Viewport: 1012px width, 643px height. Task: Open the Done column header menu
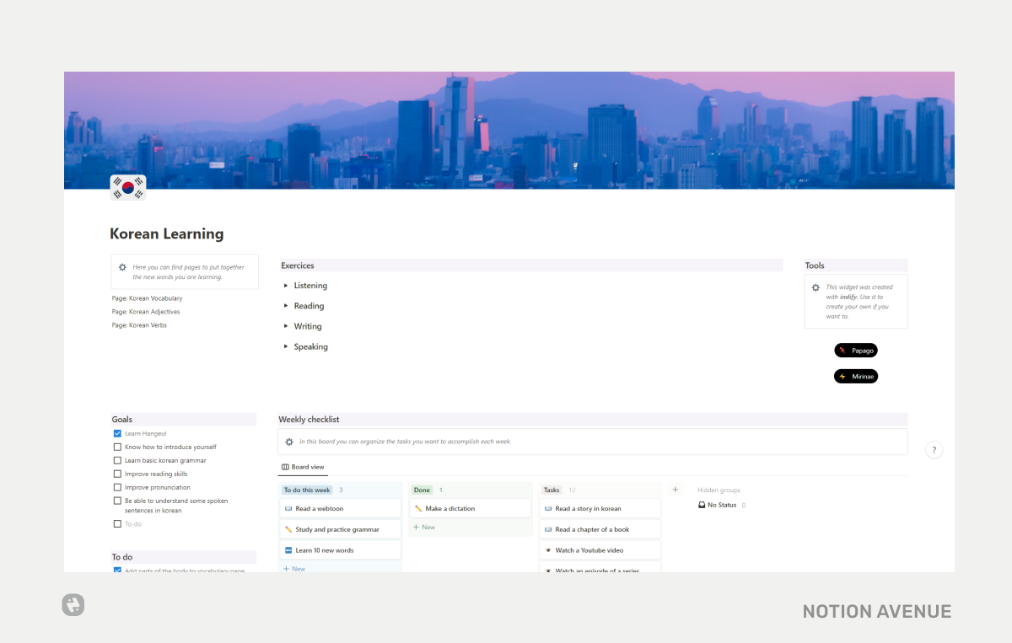coord(422,490)
